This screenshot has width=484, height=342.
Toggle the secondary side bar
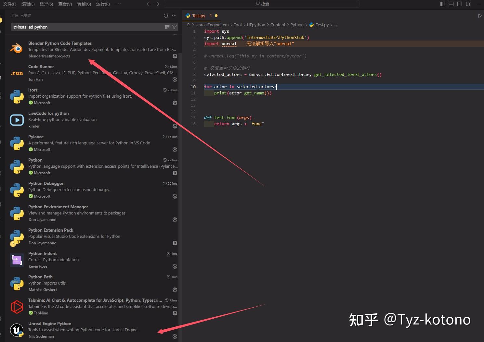click(x=459, y=4)
